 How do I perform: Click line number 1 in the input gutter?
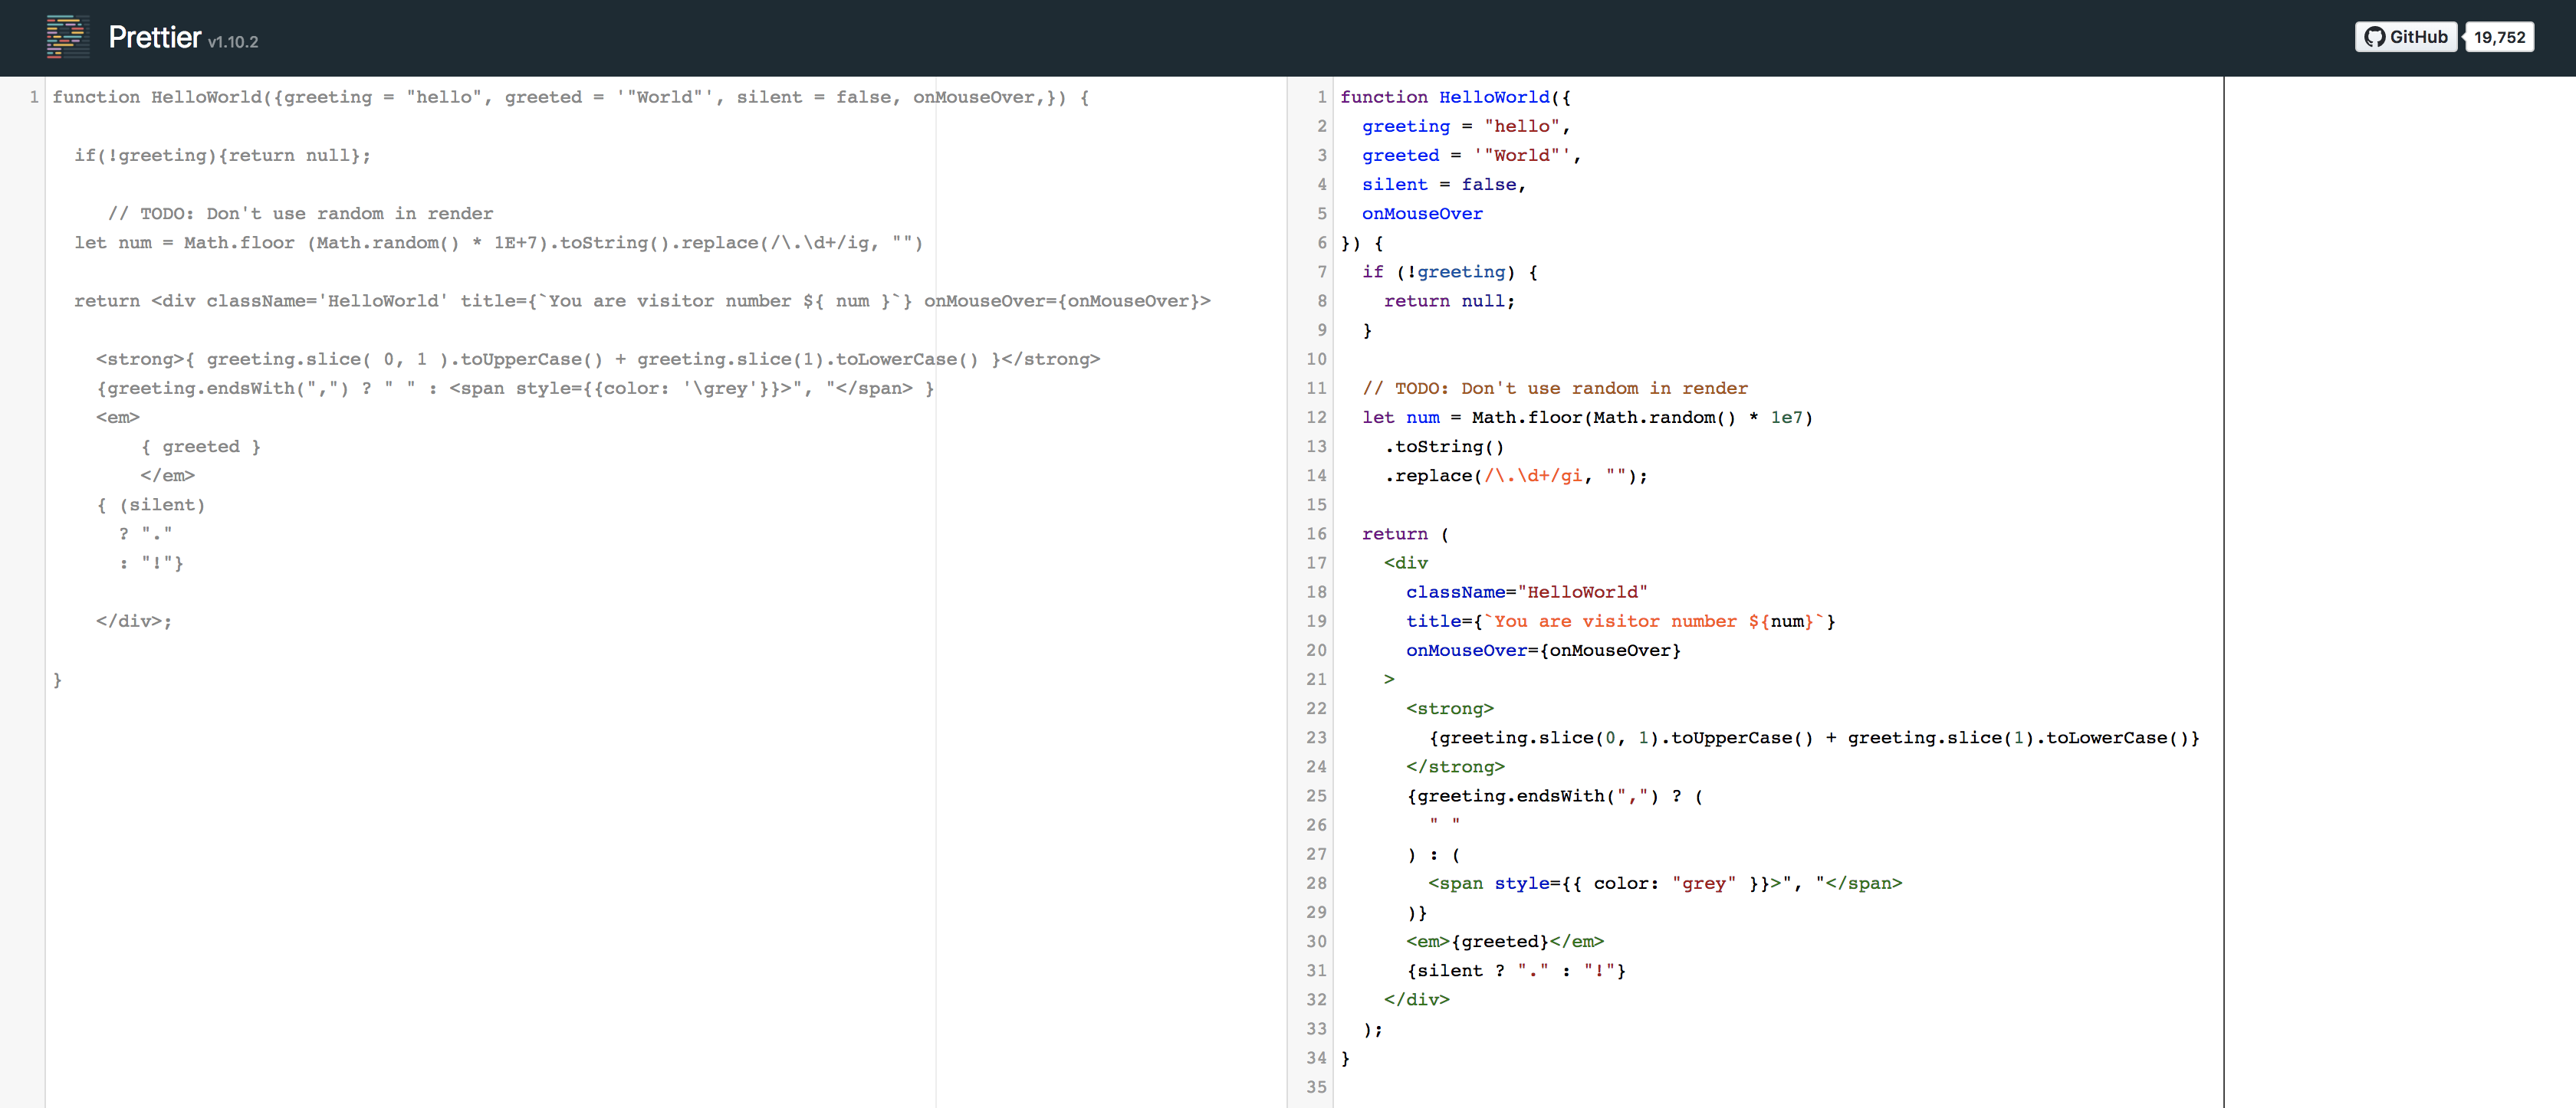pos(34,97)
